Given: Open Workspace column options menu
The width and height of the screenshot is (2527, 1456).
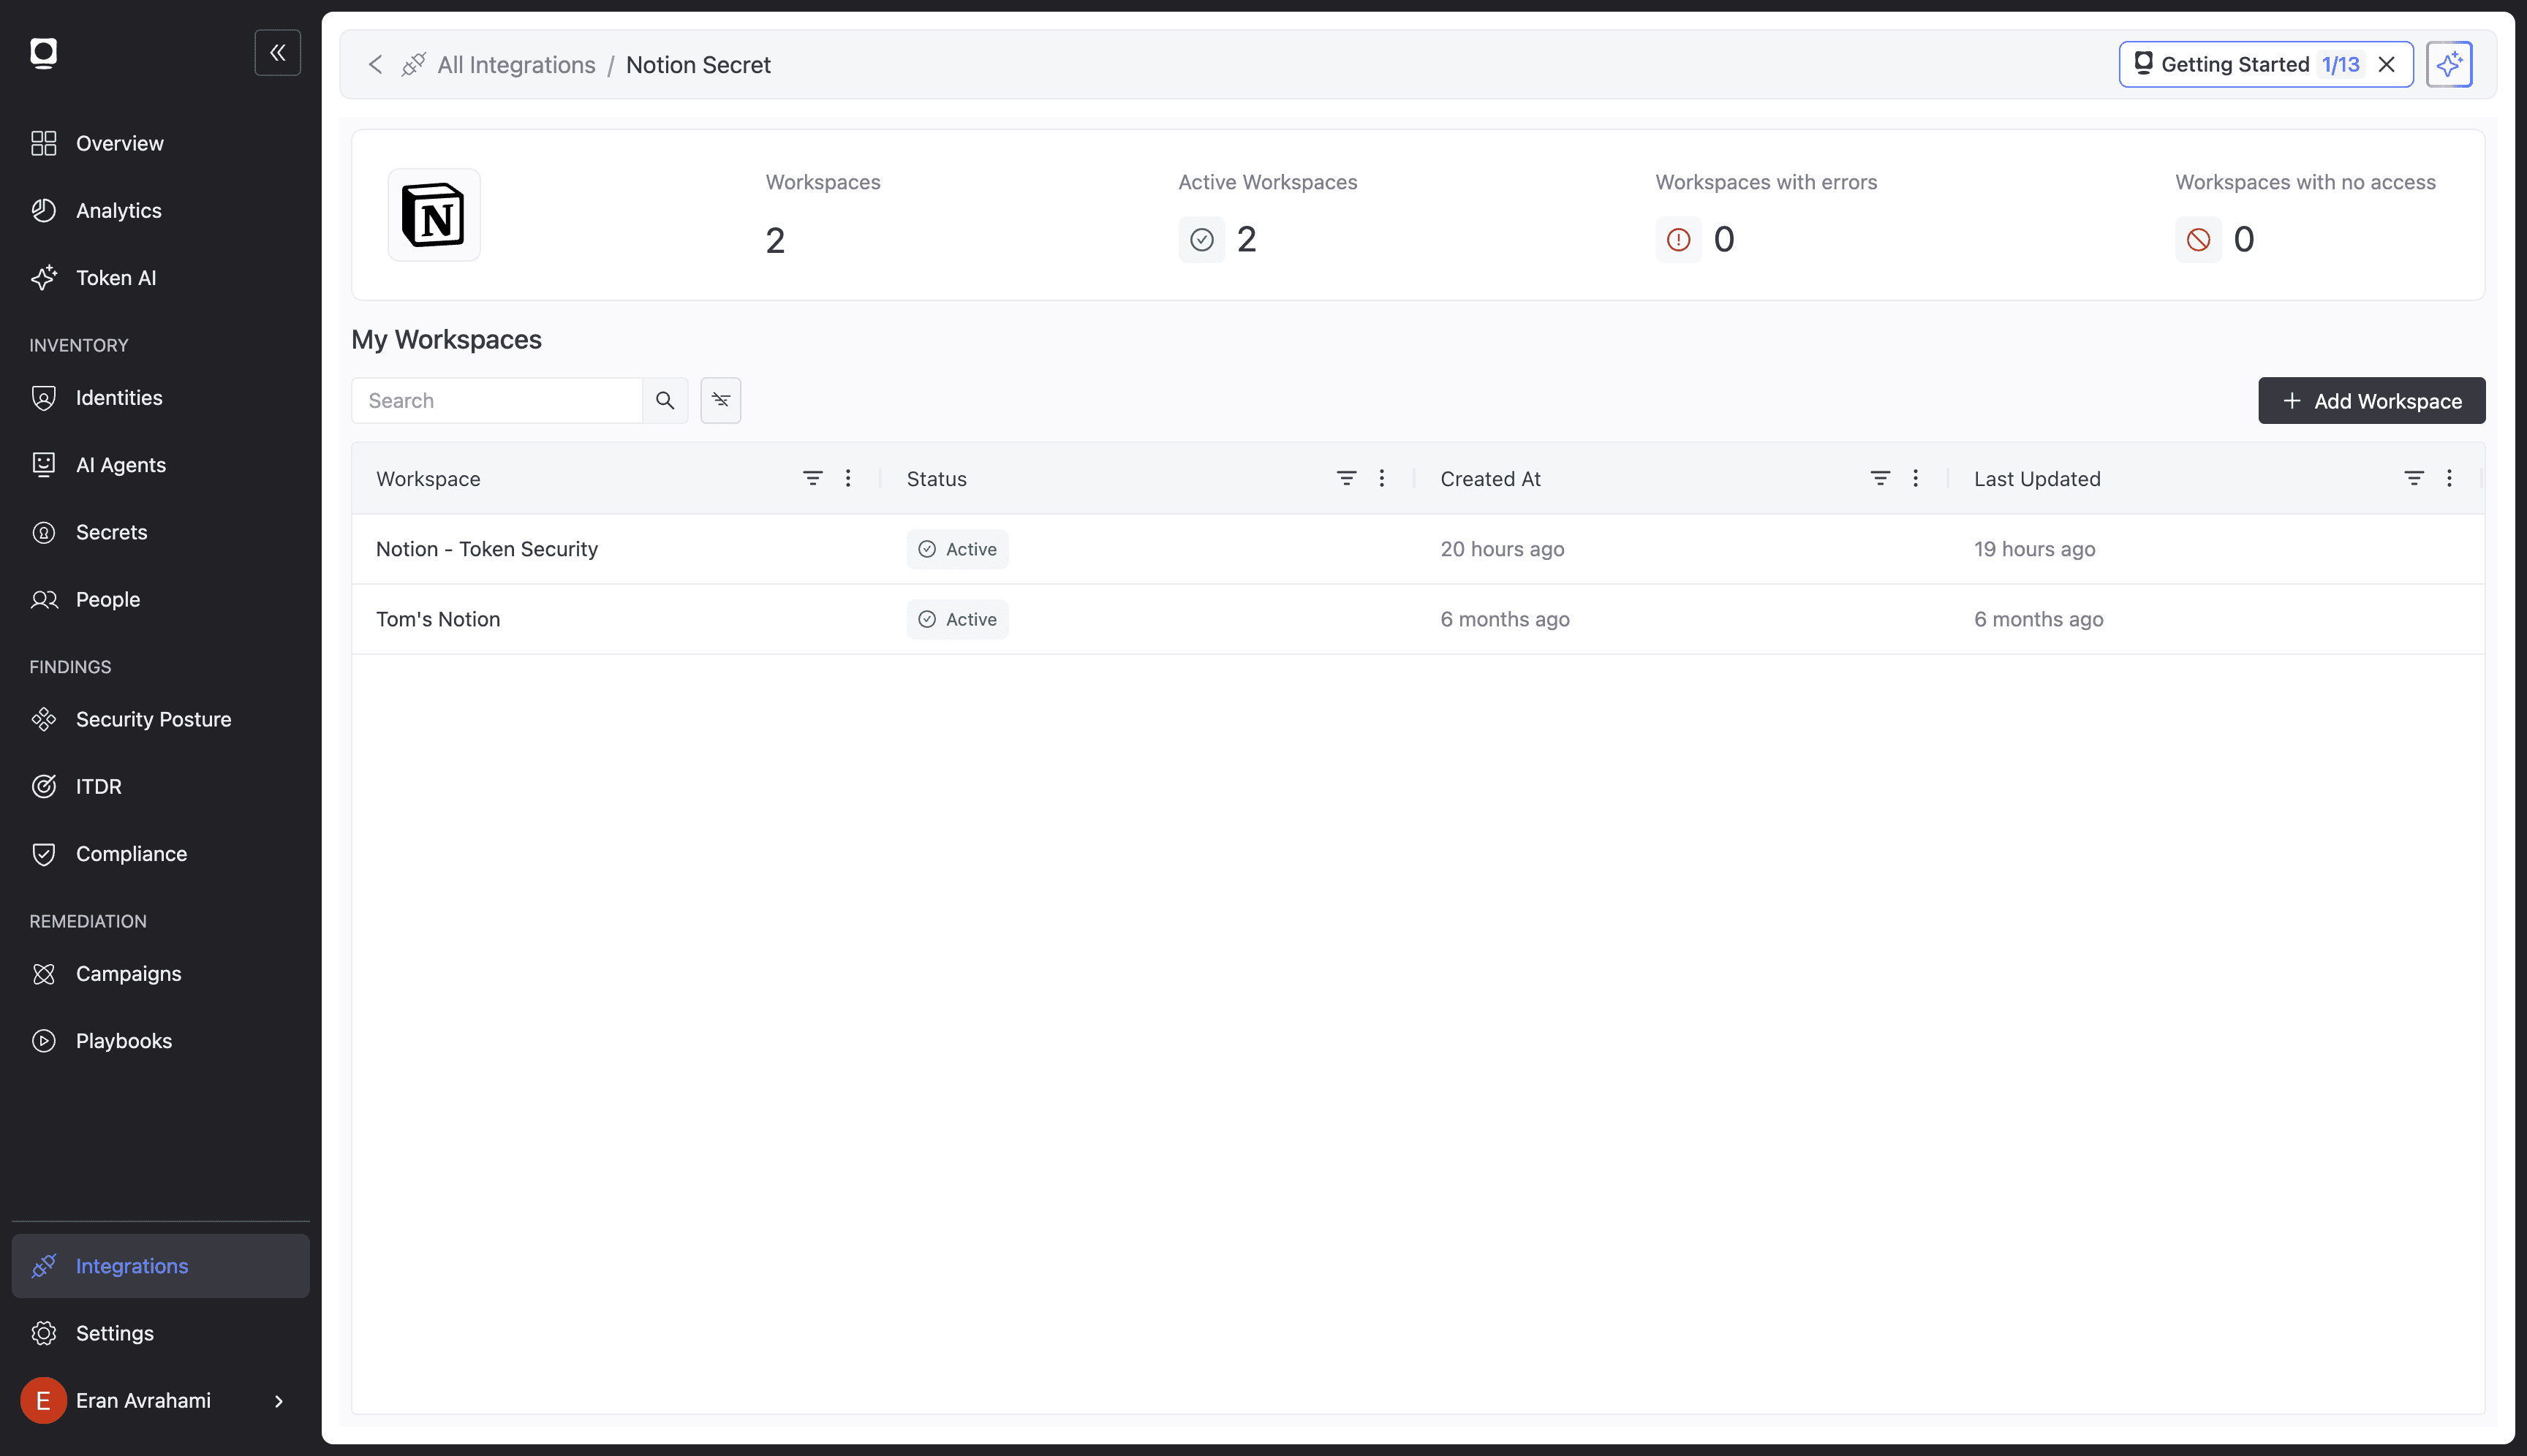Looking at the screenshot, I should tap(847, 478).
